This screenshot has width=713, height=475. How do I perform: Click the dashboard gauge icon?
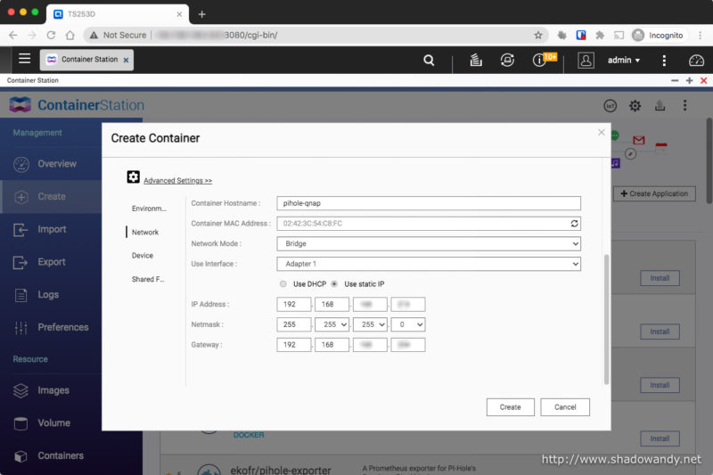click(x=696, y=61)
